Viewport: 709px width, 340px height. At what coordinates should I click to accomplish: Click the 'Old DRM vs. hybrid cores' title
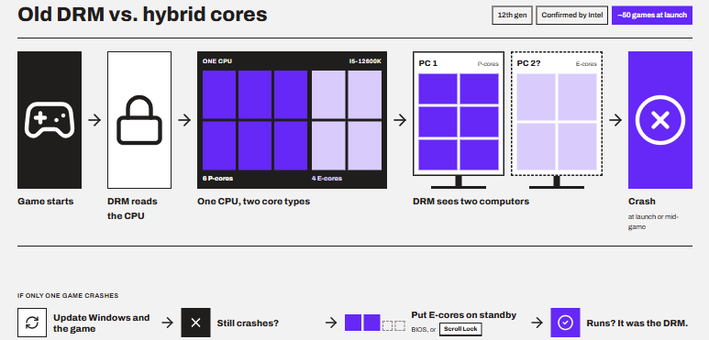click(142, 15)
